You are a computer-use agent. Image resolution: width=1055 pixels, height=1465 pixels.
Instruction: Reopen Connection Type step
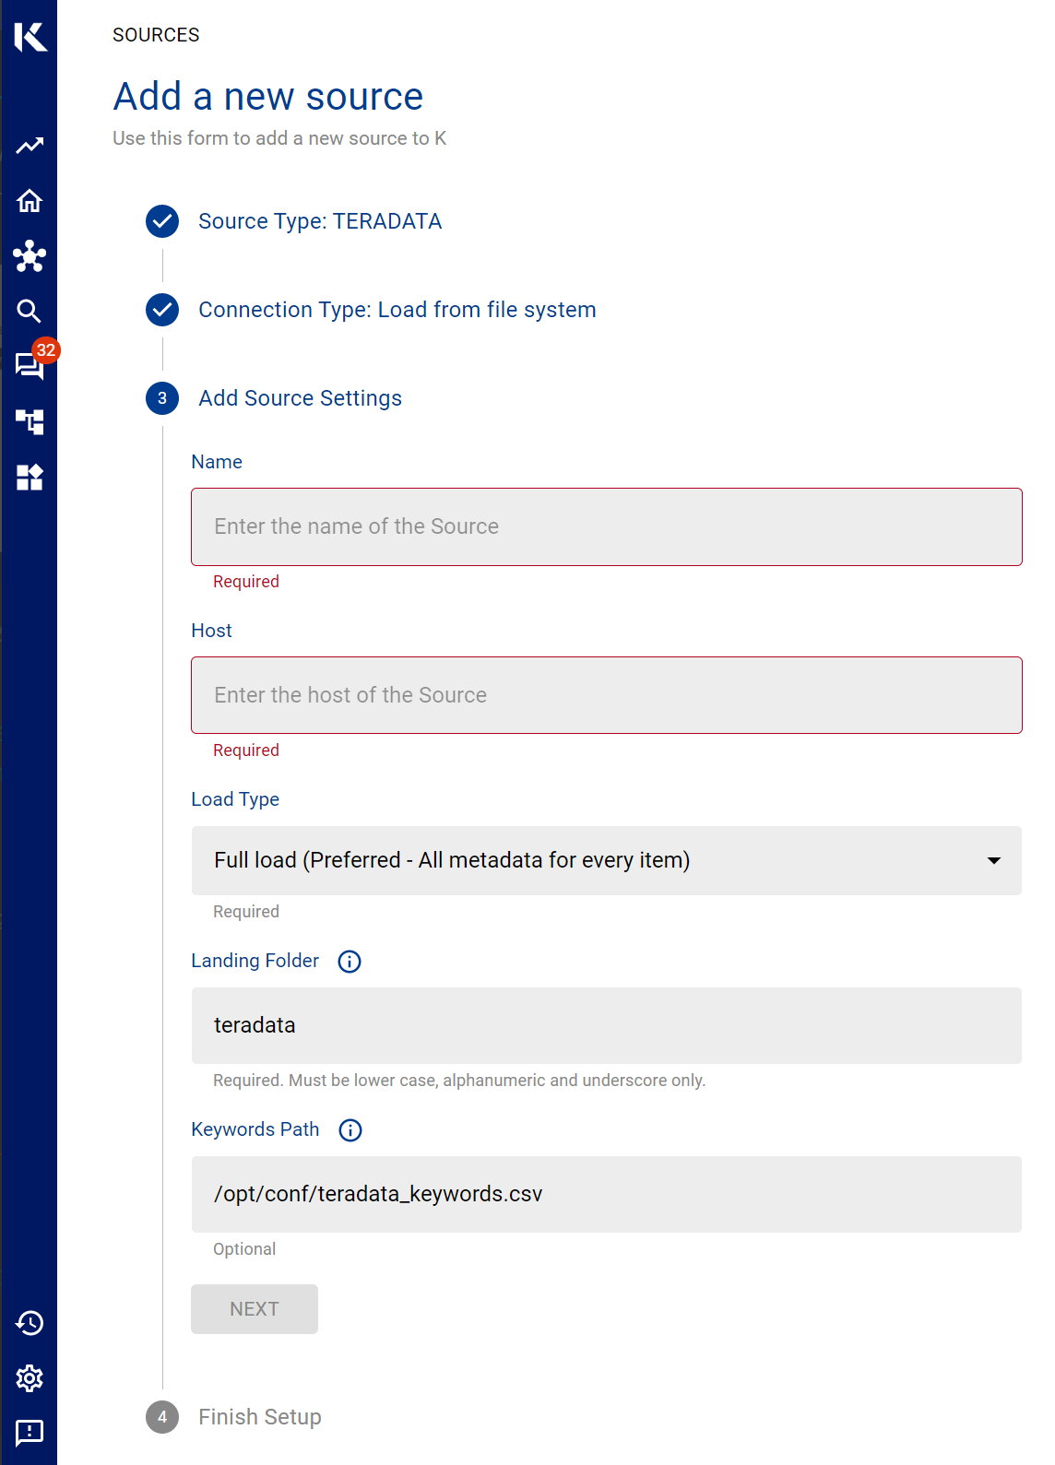(397, 310)
